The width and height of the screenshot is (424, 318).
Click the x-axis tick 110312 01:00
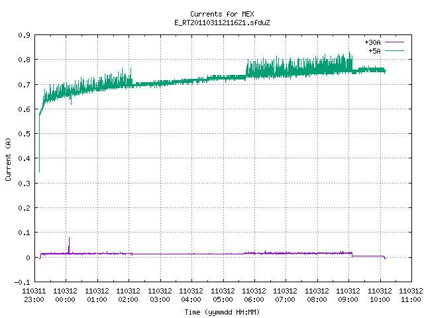tap(97, 295)
